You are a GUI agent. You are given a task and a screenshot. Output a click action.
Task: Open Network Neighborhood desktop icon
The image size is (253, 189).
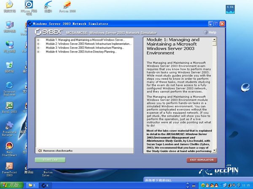click(x=10, y=47)
